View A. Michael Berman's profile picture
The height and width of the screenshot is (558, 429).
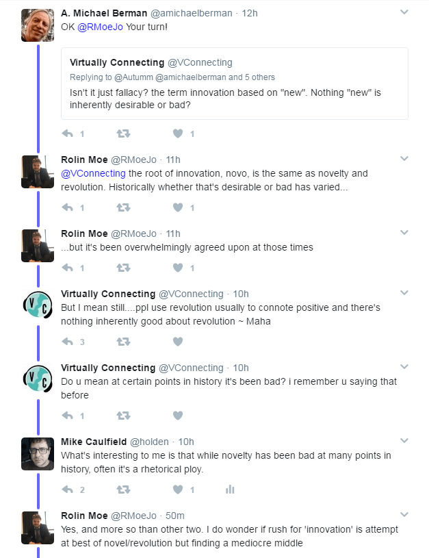(38, 25)
